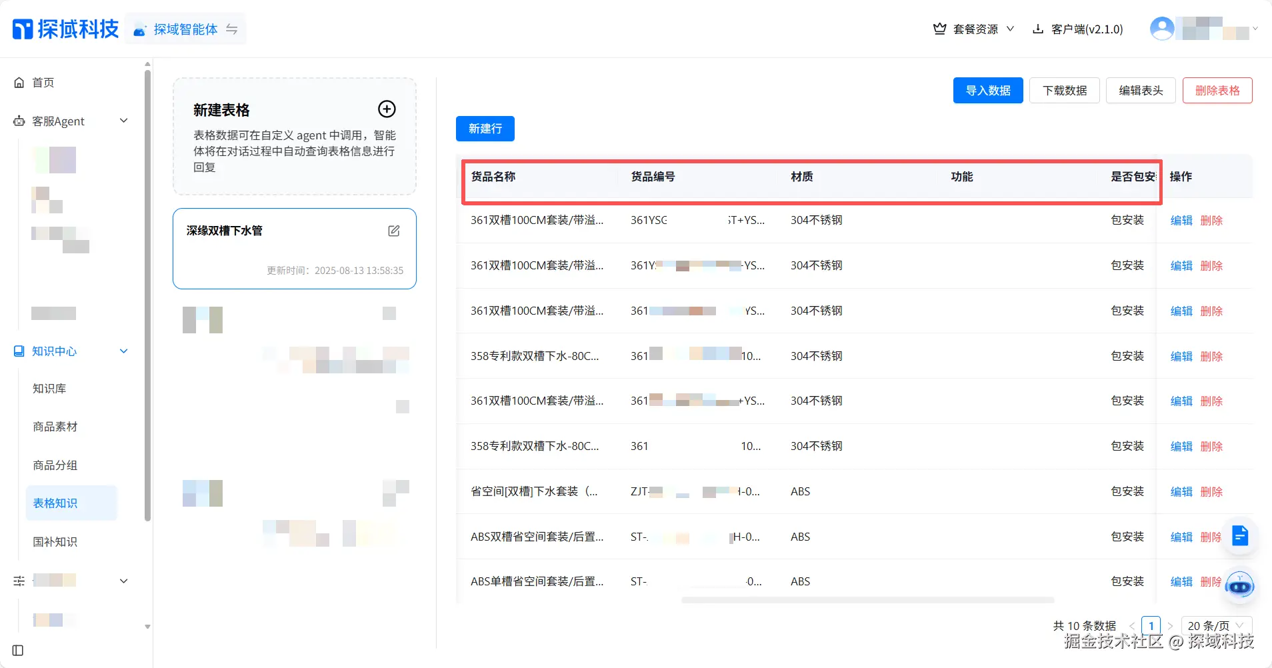The width and height of the screenshot is (1272, 668).
Task: Click the 下载数据 button
Action: (1065, 91)
